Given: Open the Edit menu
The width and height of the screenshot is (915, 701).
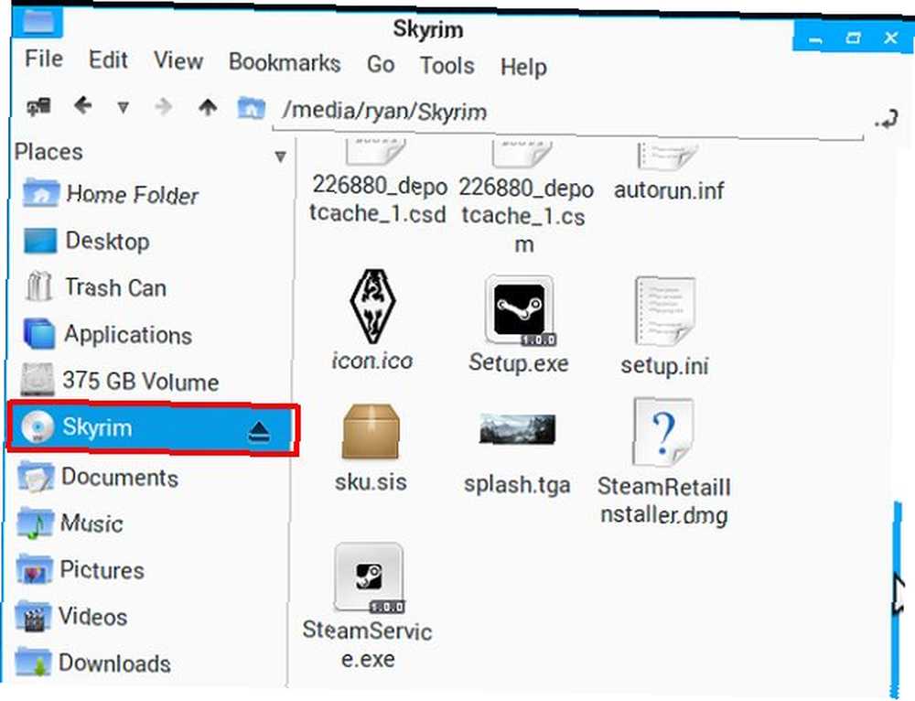Looking at the screenshot, I should pyautogui.click(x=108, y=59).
